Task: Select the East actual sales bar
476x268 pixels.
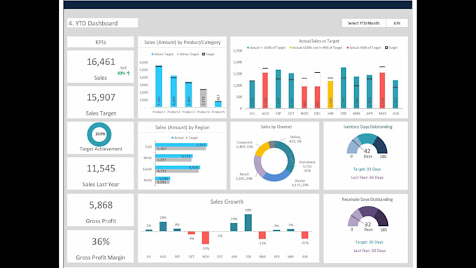Action: (181, 145)
